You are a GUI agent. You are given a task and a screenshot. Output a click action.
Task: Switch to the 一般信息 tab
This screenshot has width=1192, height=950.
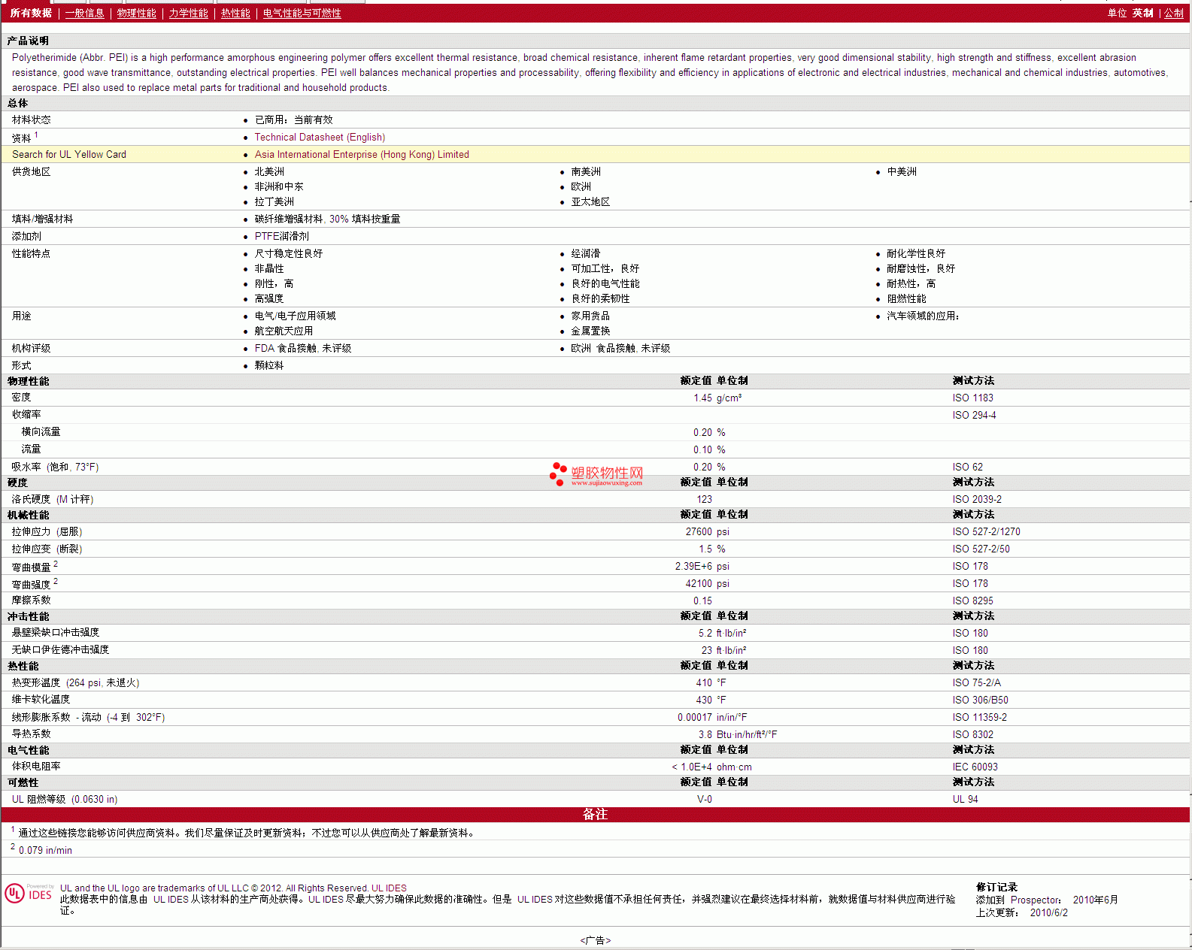[84, 14]
